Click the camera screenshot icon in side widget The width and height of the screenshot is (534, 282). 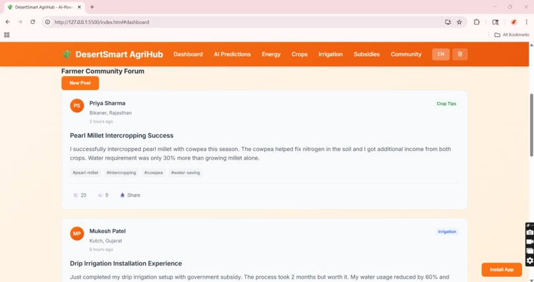coord(529,232)
